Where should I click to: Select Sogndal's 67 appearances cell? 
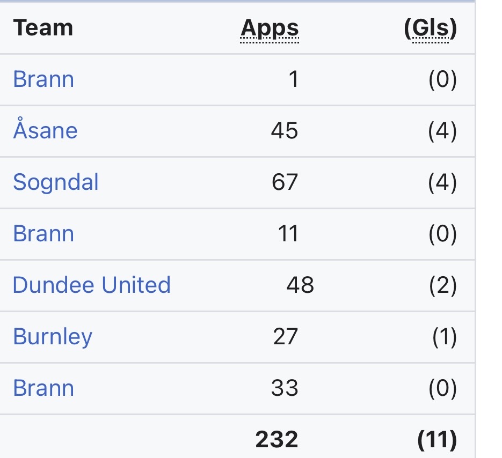coord(285,182)
